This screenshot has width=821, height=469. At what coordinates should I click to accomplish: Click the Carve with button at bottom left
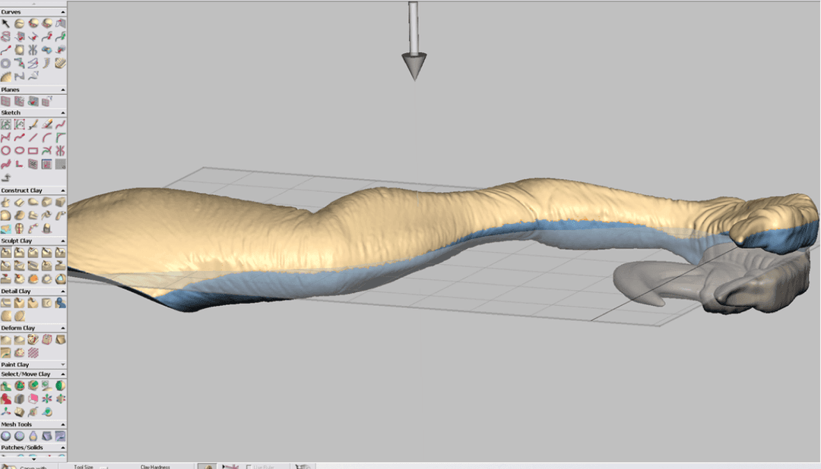(30, 466)
